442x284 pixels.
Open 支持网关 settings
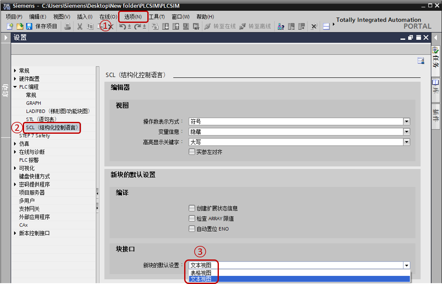(x=29, y=209)
